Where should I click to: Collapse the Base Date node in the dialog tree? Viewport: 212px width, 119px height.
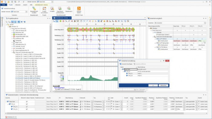click(121, 69)
